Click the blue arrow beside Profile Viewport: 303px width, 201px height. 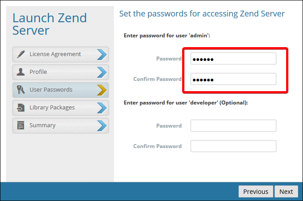[x=102, y=72]
